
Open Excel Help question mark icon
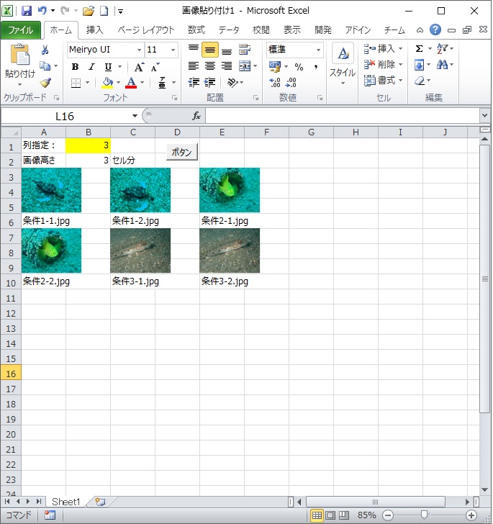pyautogui.click(x=435, y=30)
